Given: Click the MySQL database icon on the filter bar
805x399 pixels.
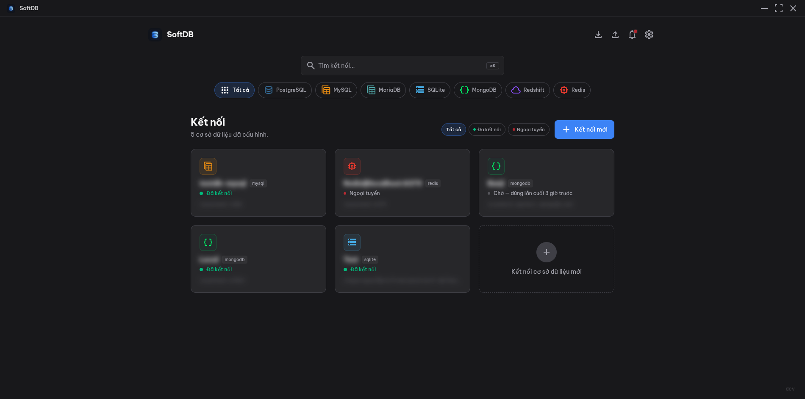Looking at the screenshot, I should 325,90.
